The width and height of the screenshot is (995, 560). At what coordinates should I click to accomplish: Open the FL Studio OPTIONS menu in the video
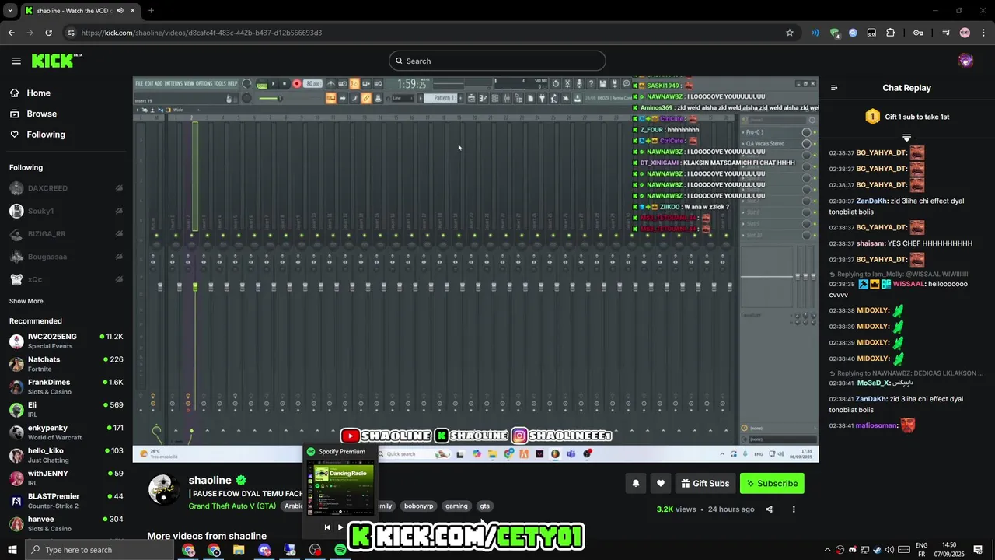click(x=204, y=83)
